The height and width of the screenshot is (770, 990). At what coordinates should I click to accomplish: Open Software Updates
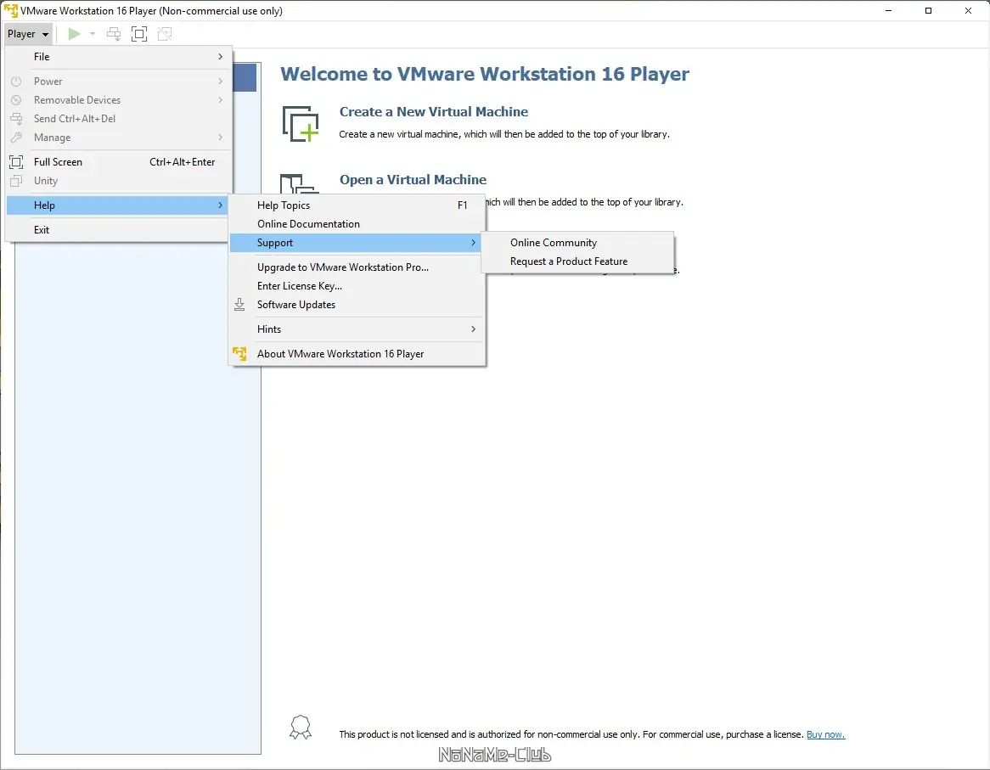click(x=357, y=304)
